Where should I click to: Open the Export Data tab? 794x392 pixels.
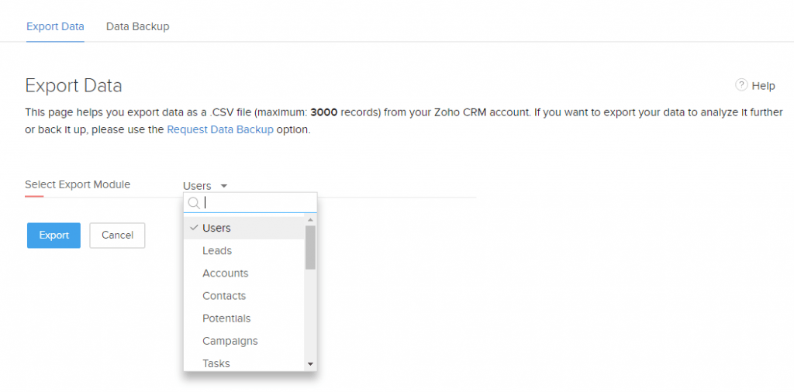[55, 26]
